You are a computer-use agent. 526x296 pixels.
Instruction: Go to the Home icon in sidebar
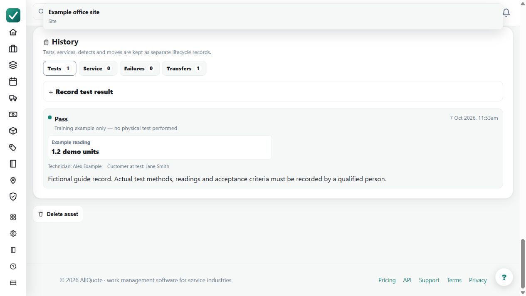click(x=13, y=32)
